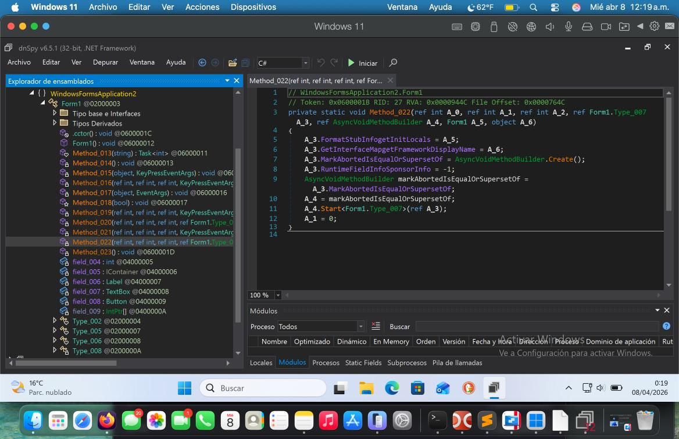The width and height of the screenshot is (679, 439).
Task: Open the C# language dropdown
Action: [x=305, y=63]
